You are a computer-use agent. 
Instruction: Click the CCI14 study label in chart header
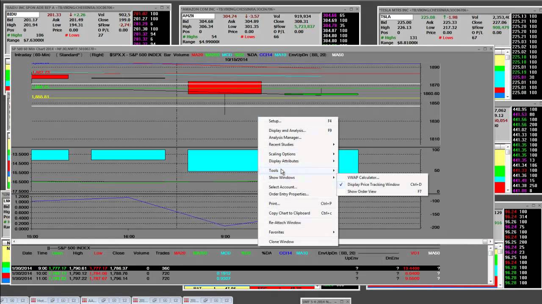pos(266,55)
